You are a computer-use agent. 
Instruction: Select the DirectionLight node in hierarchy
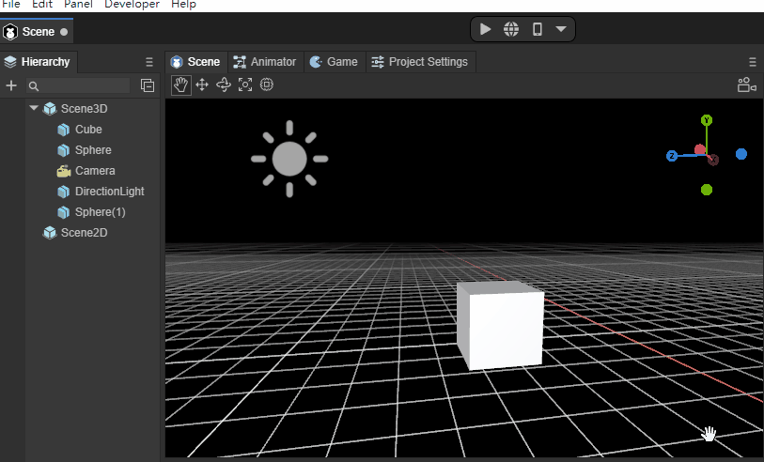point(109,192)
